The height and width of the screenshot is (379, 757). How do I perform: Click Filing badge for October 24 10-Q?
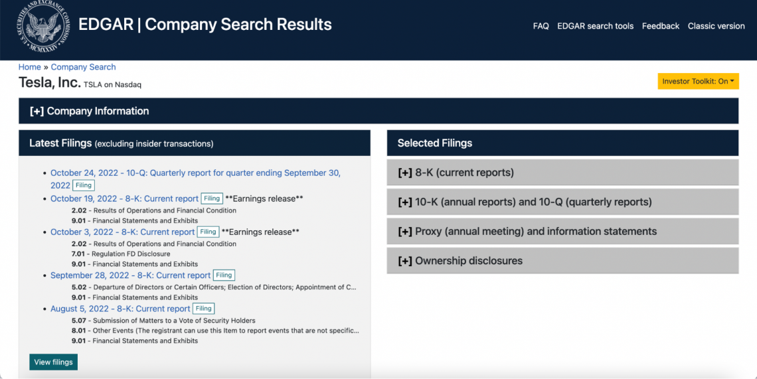84,185
